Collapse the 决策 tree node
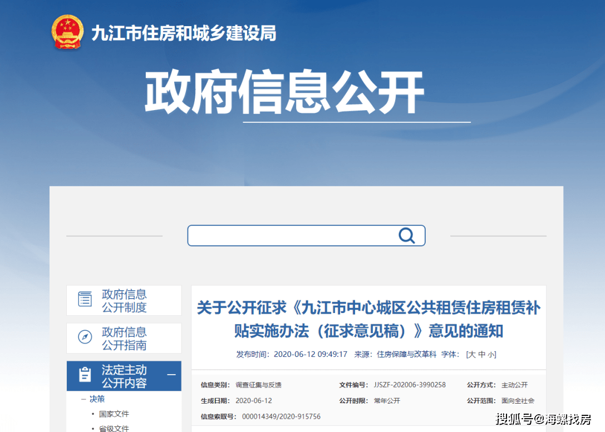Image resolution: width=605 pixels, height=432 pixels. point(83,399)
